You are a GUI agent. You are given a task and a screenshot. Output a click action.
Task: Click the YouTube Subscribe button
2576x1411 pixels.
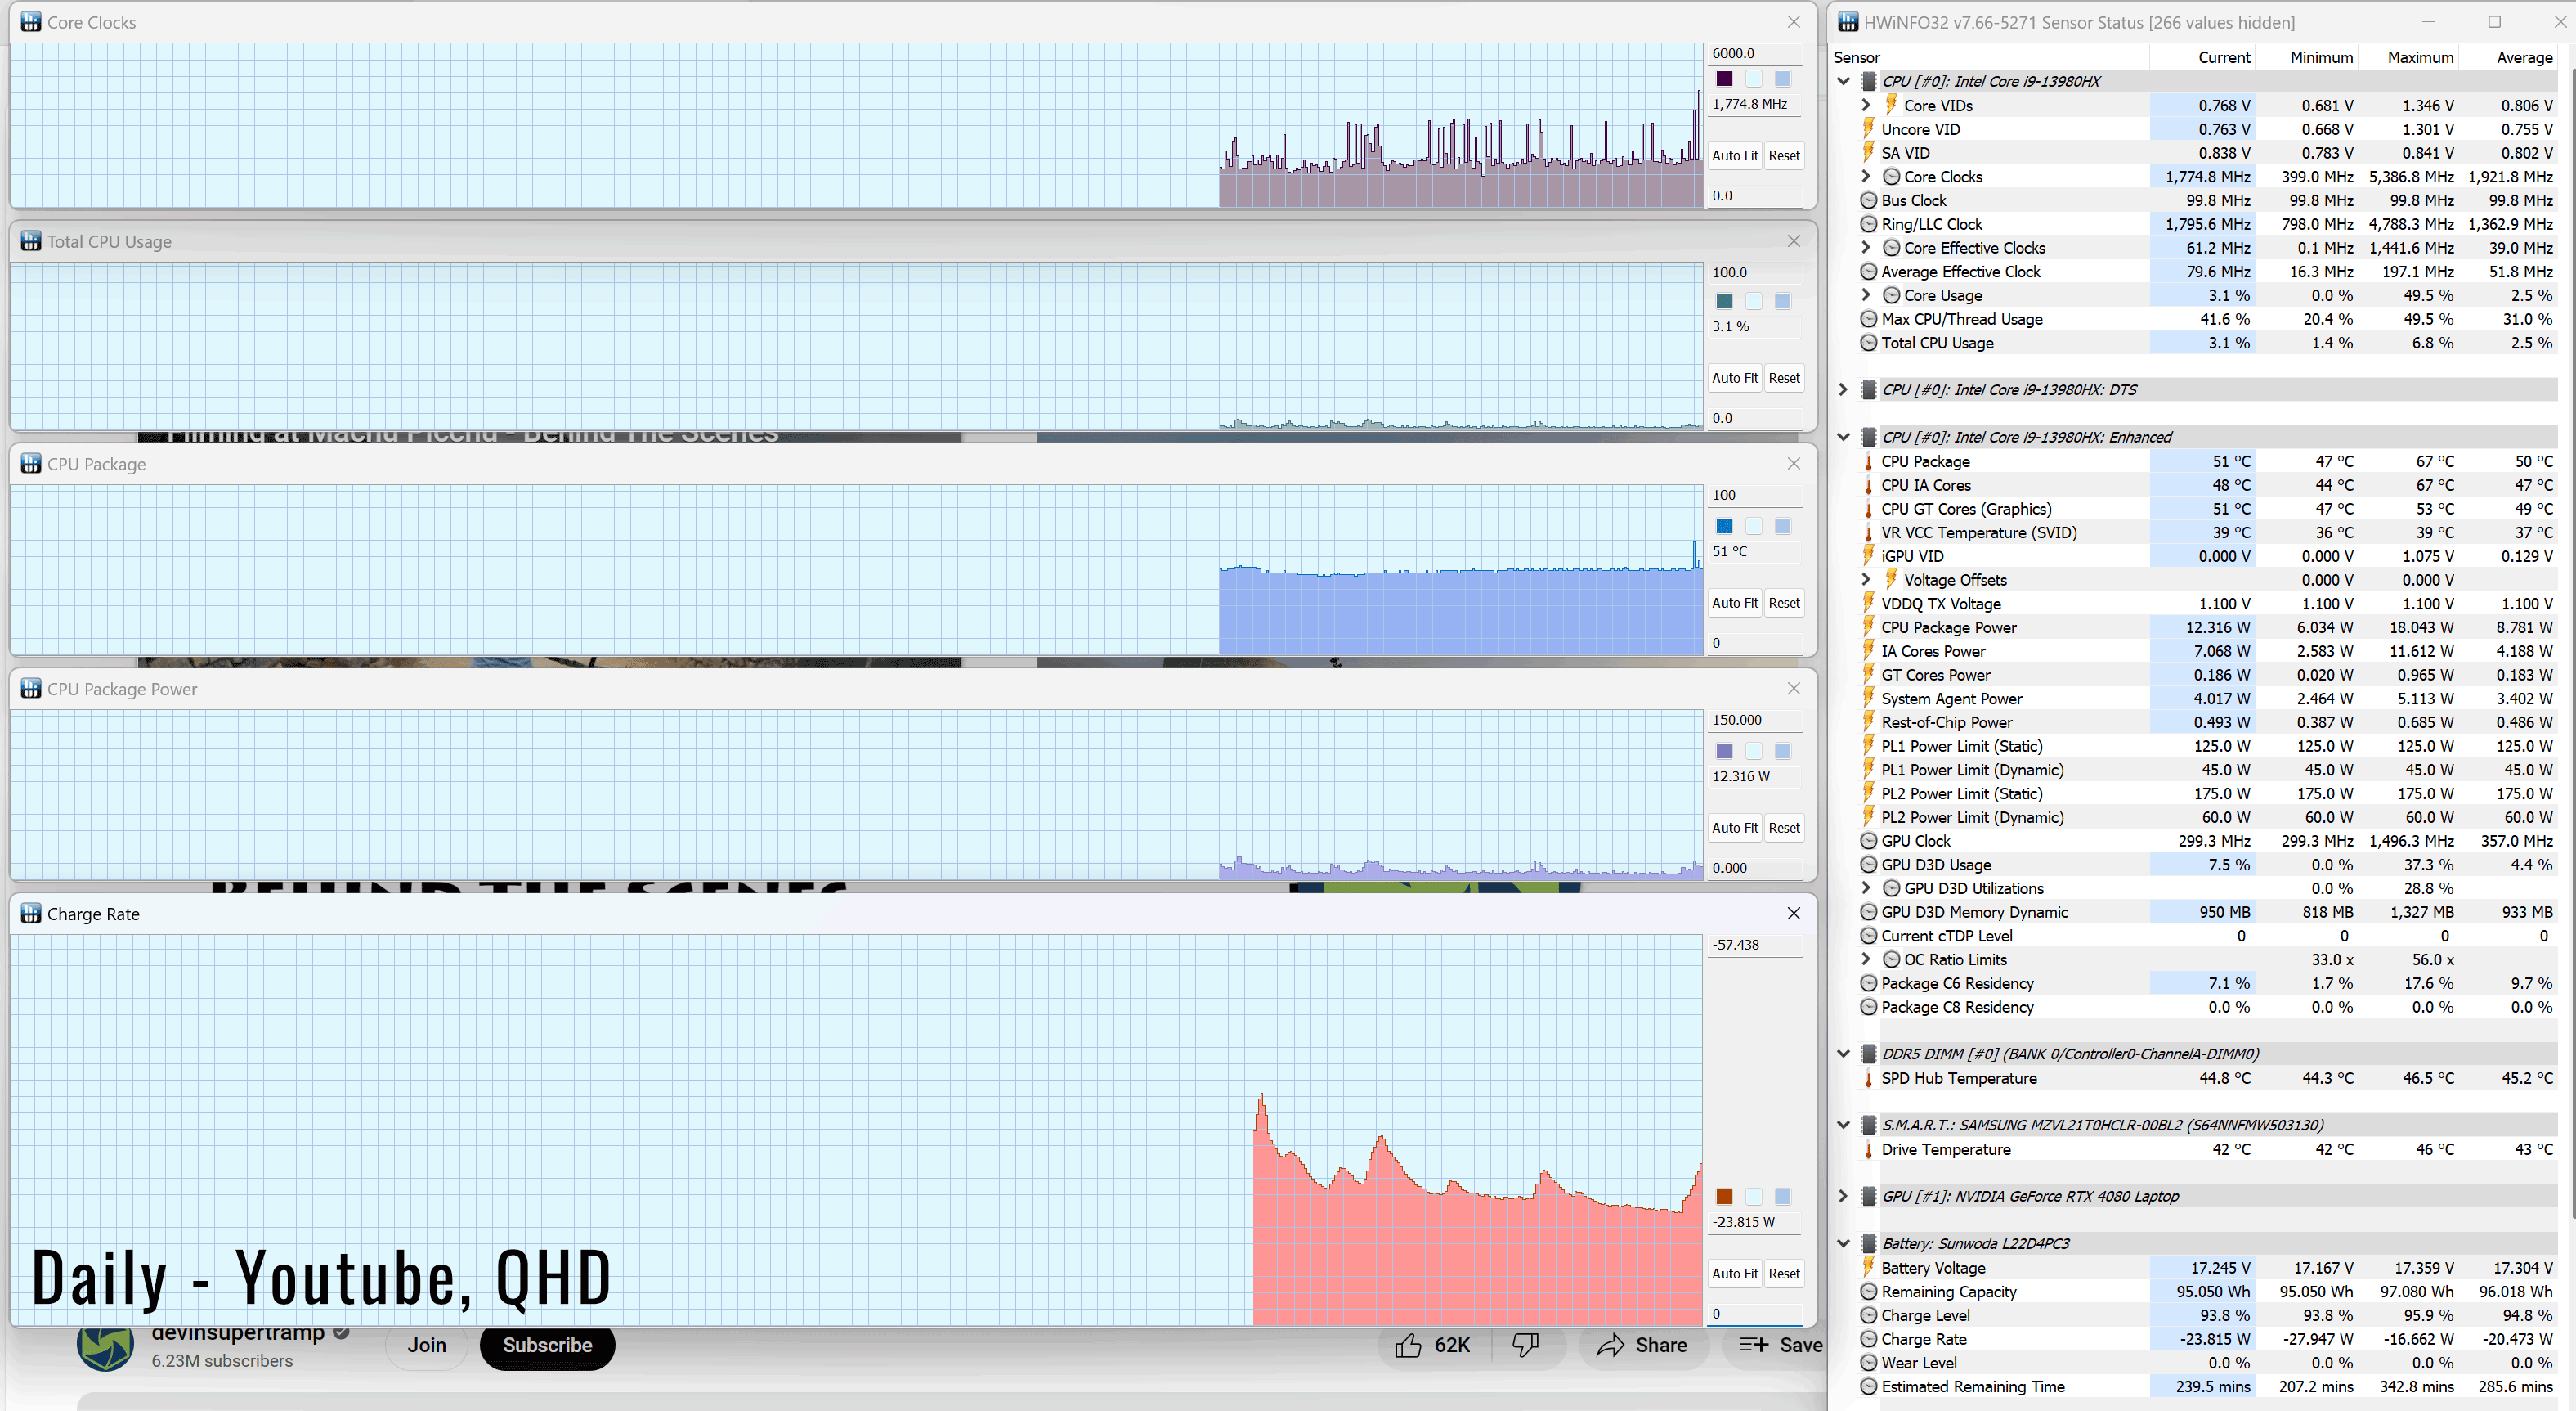[x=547, y=1346]
